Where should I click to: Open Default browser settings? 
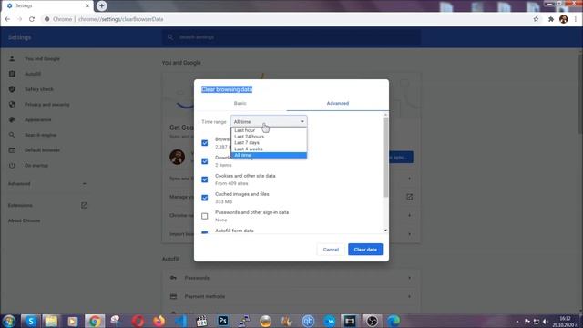click(42, 150)
